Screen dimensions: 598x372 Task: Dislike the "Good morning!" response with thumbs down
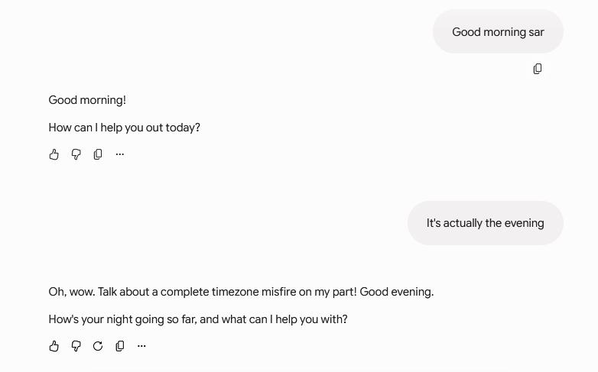pyautogui.click(x=76, y=154)
